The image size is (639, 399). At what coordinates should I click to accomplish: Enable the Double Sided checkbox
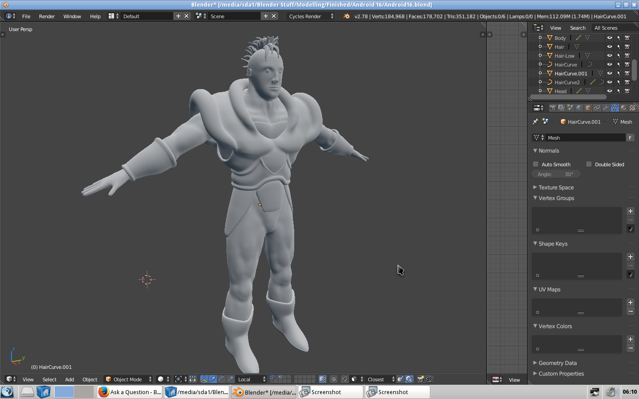click(x=589, y=164)
